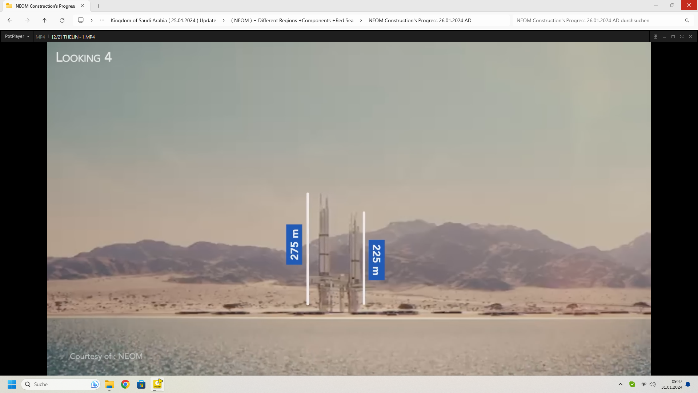
Task: Open Wi-Fi network settings tray icon
Action: click(643, 384)
